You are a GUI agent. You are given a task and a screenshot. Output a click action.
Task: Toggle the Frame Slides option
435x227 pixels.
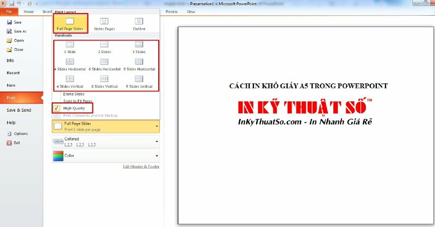pos(74,94)
